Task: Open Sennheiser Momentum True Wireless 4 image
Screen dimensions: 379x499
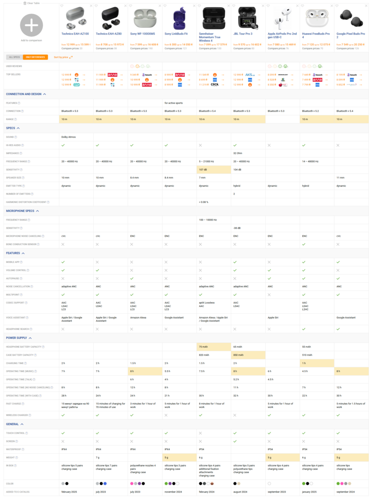Action: (214, 19)
